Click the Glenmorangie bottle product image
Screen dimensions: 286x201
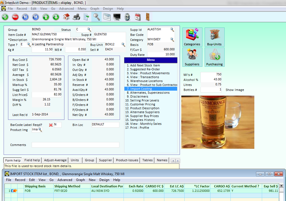(x=218, y=122)
